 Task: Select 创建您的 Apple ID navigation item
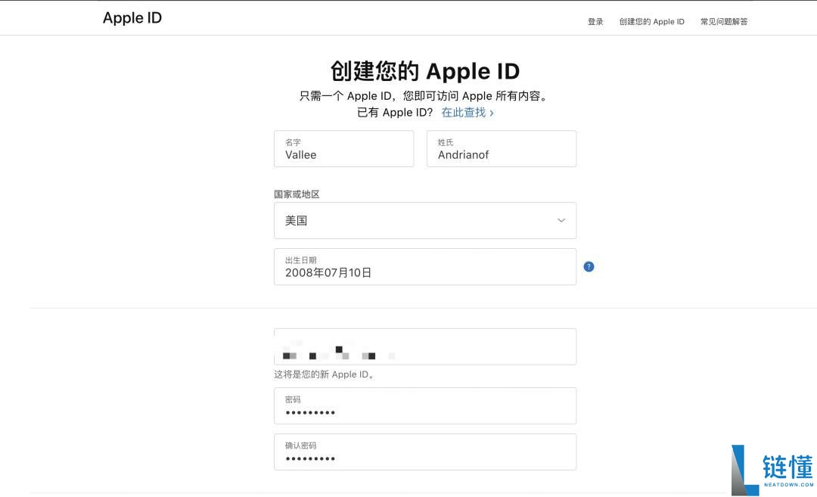pyautogui.click(x=654, y=21)
